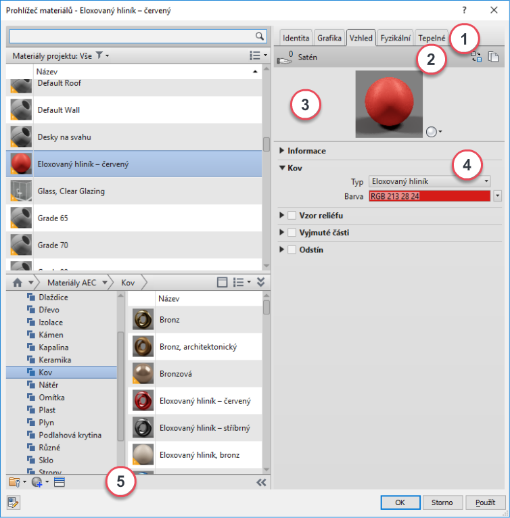The image size is (510, 518).
Task: Click the search magnifier icon
Action: coord(260,36)
